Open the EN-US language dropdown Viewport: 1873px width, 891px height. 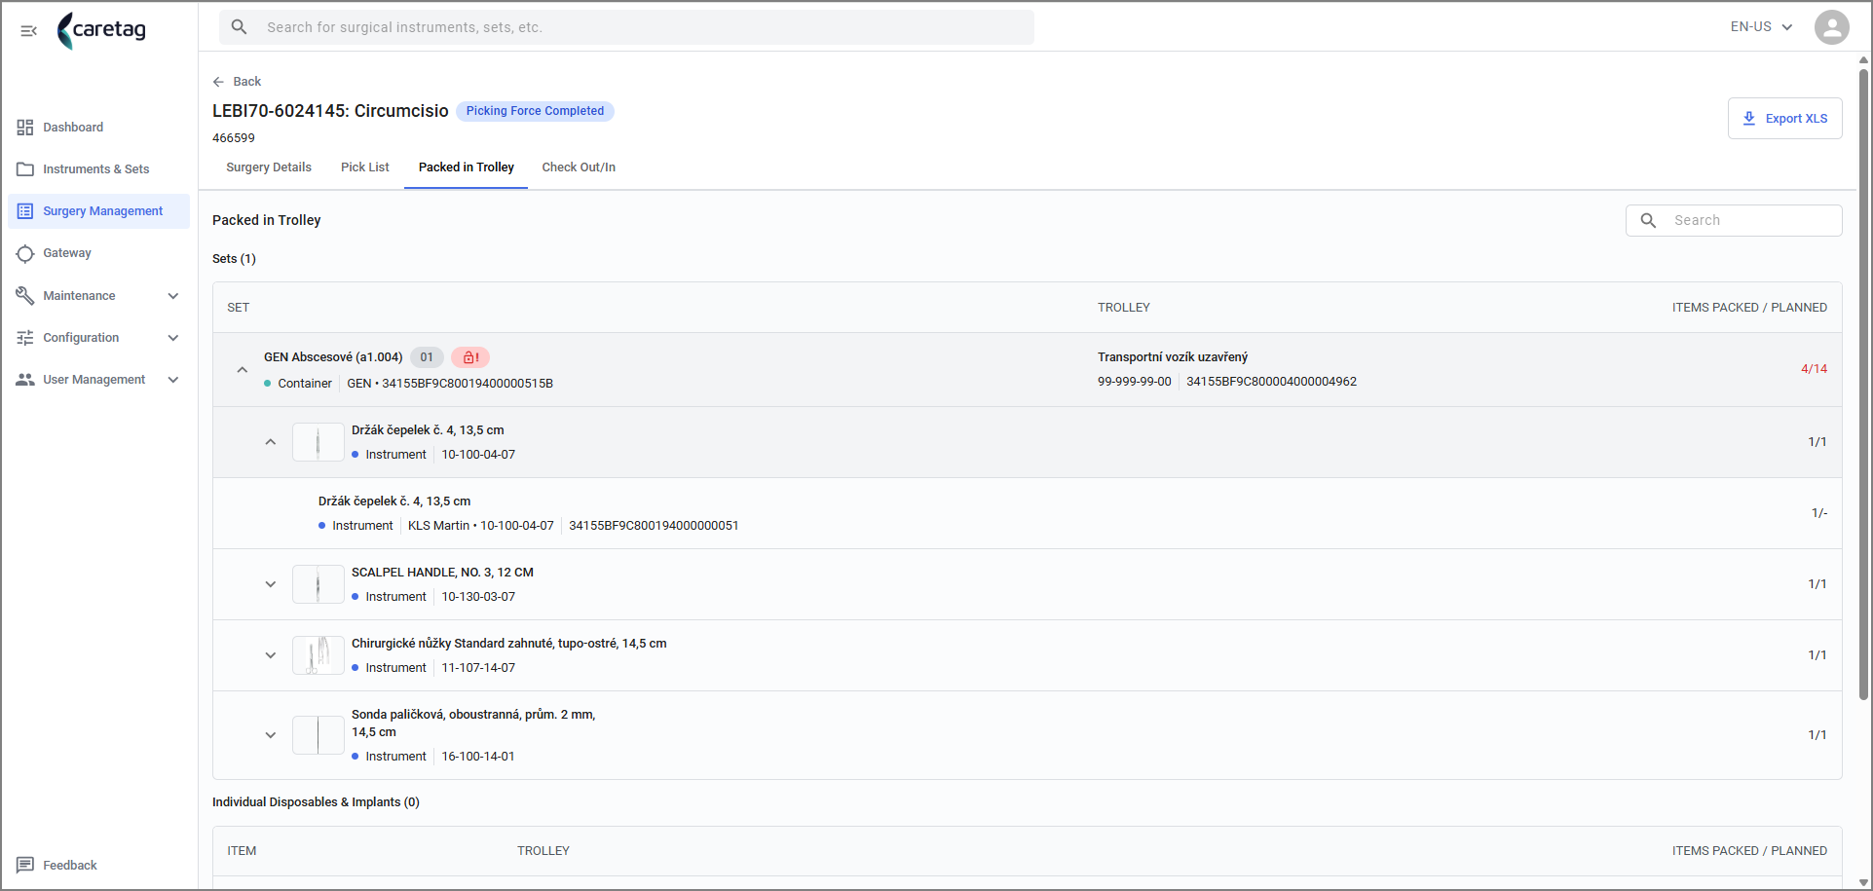(1761, 27)
